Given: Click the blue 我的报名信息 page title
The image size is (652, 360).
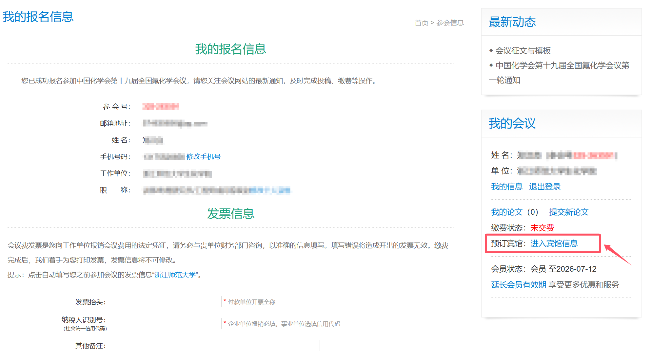Looking at the screenshot, I should pos(38,17).
